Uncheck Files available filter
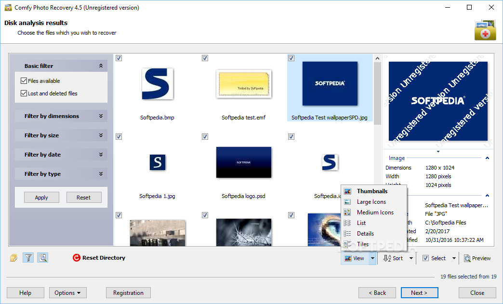 coord(24,81)
